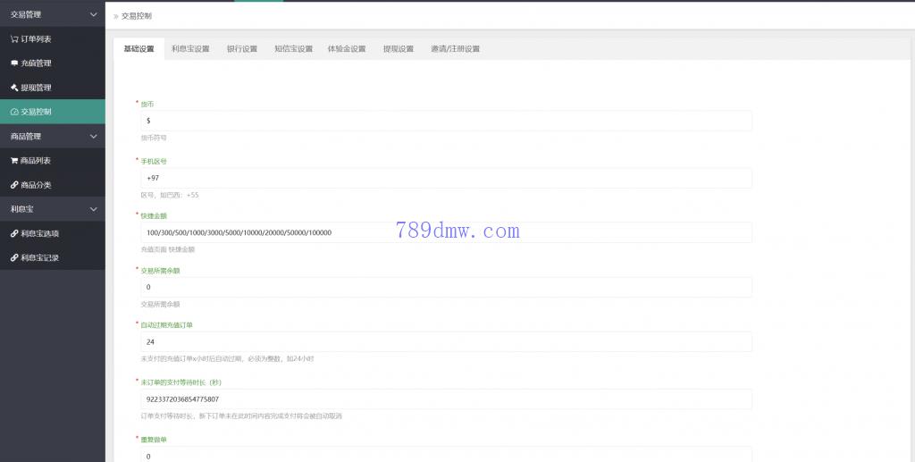Viewport: 915px width, 462px height.
Task: Click the cart icon next to 商品列表
Action: tap(13, 161)
